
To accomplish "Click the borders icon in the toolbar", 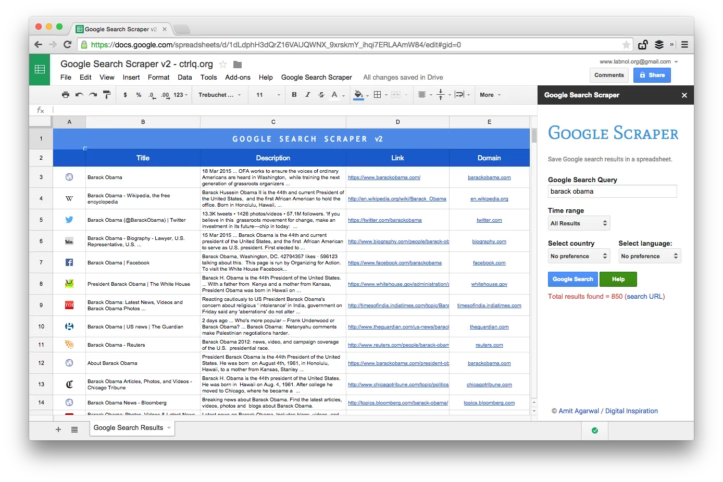I will (x=378, y=95).
